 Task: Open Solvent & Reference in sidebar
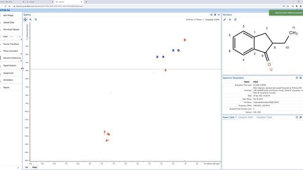12,58
